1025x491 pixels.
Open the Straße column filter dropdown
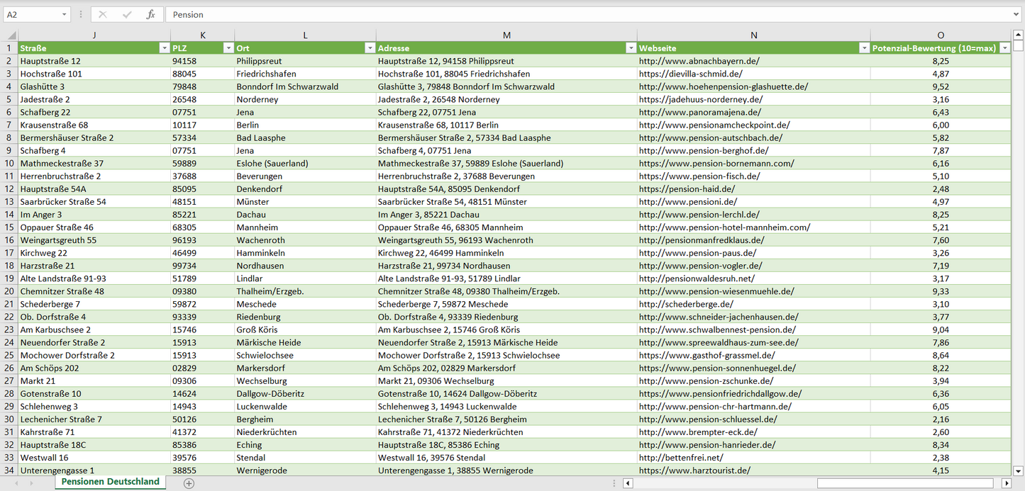164,48
